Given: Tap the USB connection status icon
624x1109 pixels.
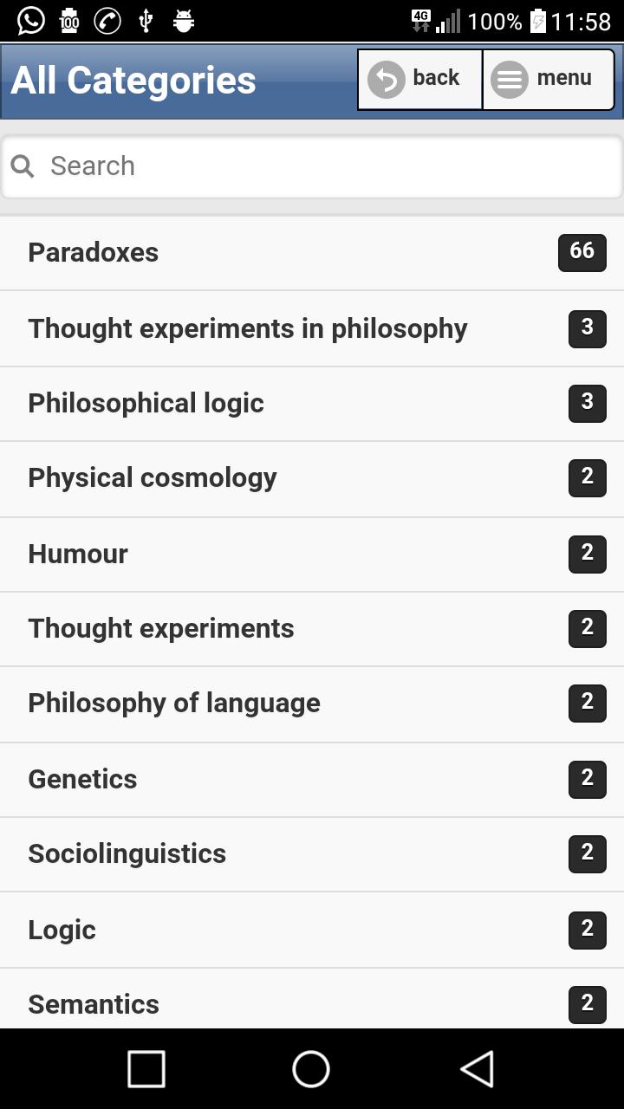Looking at the screenshot, I should point(146,21).
